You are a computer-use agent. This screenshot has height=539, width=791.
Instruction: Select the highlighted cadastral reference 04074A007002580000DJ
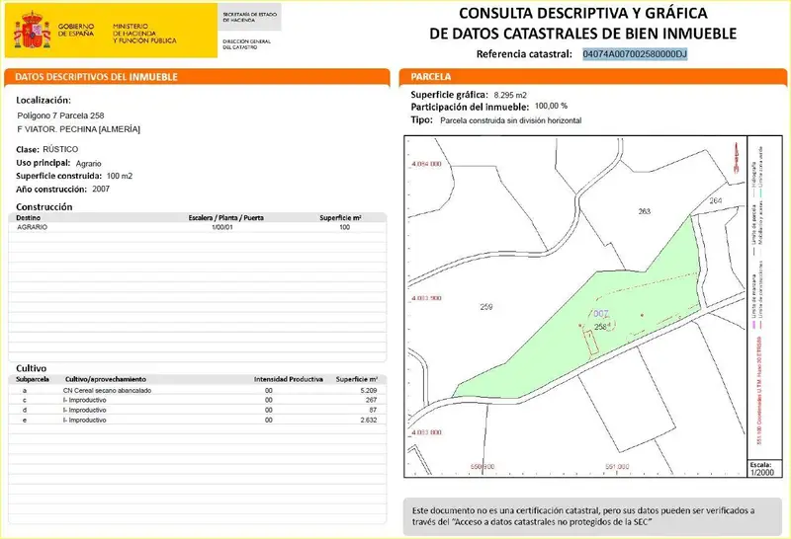[635, 54]
